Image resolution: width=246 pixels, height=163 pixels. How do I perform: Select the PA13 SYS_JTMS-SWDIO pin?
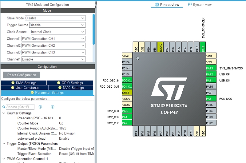211,68
